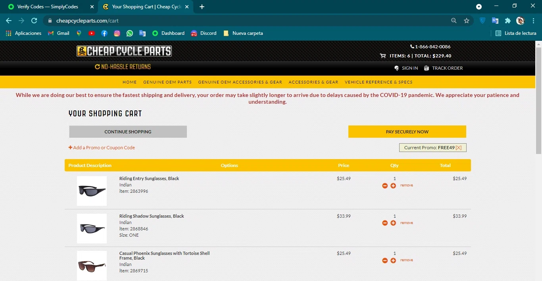Screen dimensions: 542x281
Task: Decrease quantity of Casual Phoenix Sunglasses
Action: coord(385,260)
